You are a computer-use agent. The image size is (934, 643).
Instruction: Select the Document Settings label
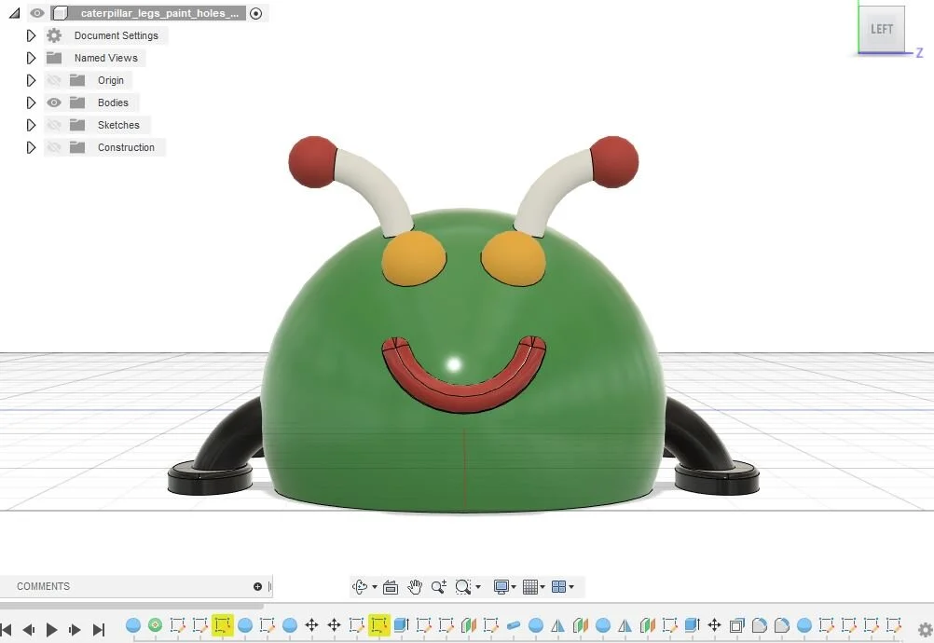click(x=117, y=35)
